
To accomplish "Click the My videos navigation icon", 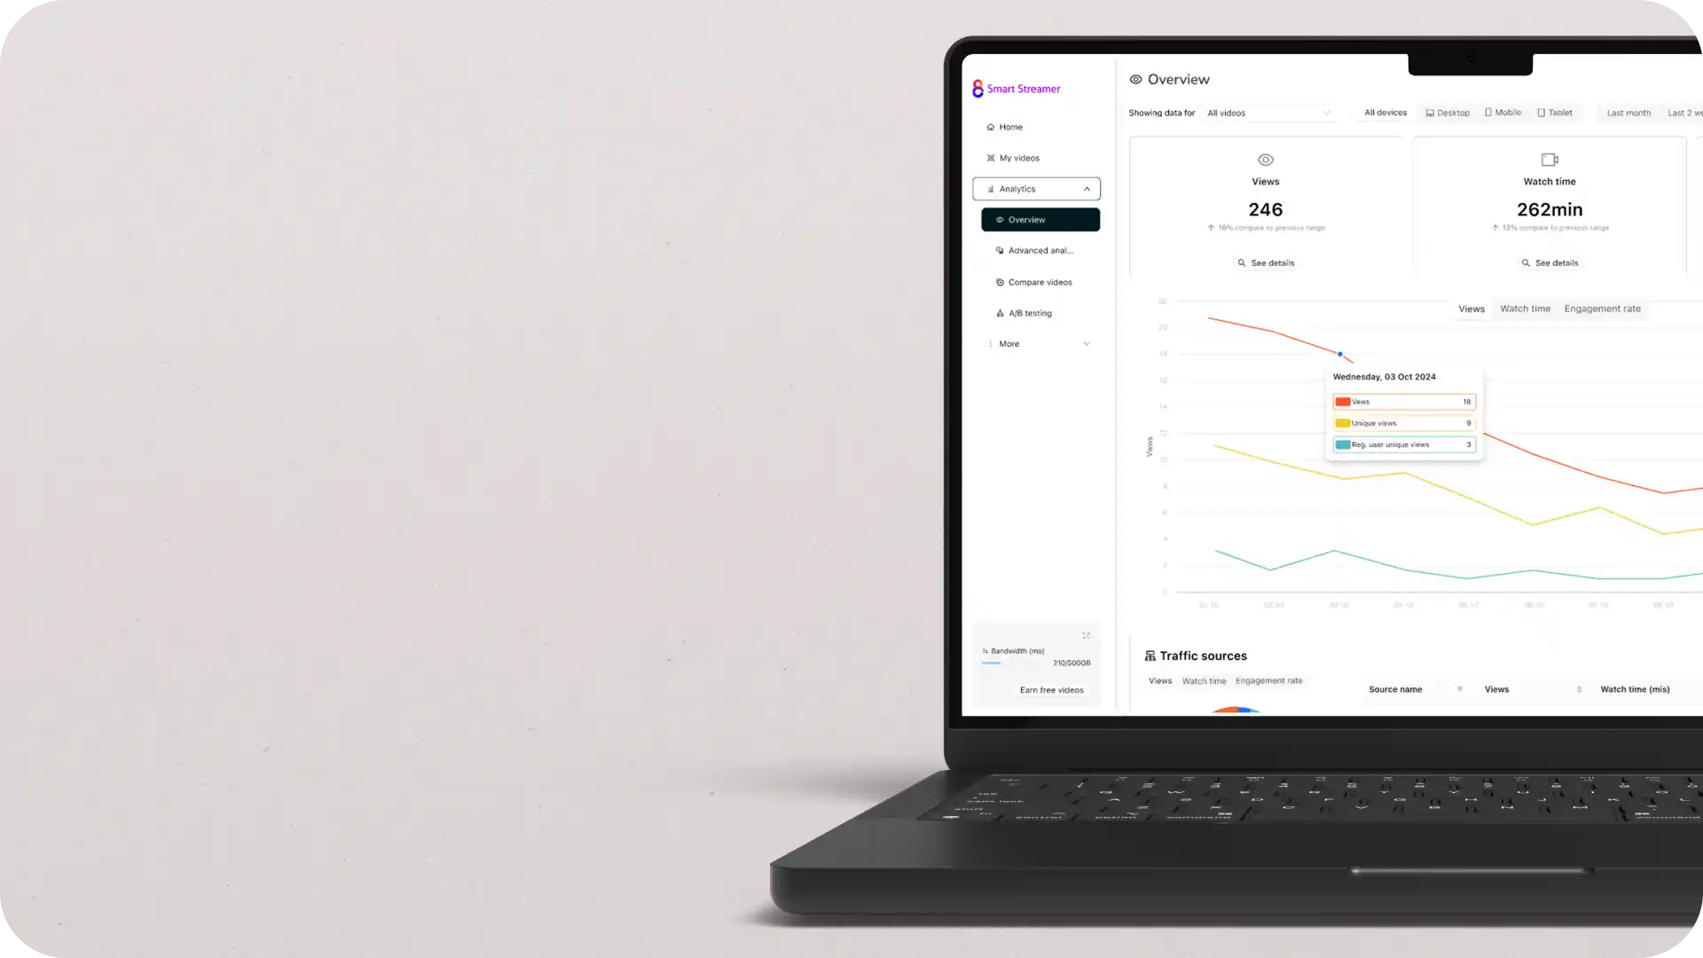I will [991, 157].
